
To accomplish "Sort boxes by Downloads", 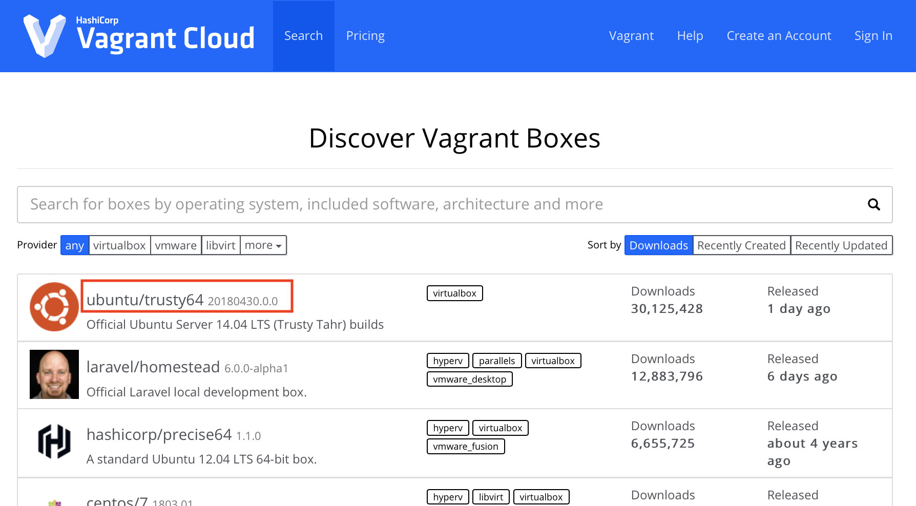I will 659,245.
